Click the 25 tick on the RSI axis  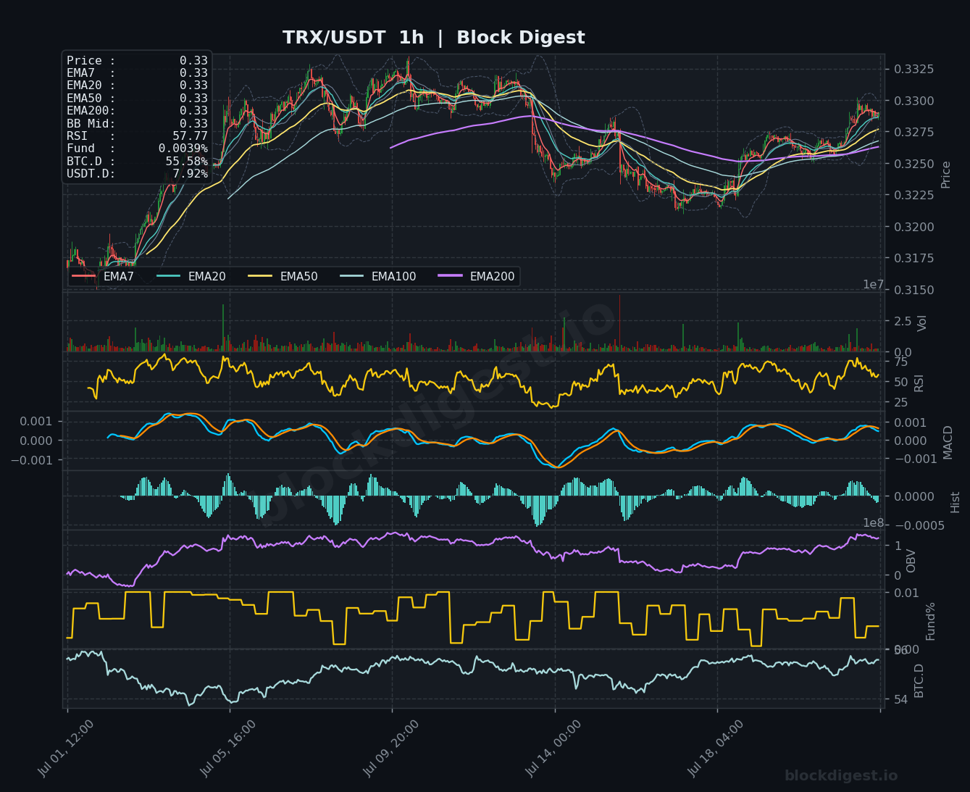point(901,403)
